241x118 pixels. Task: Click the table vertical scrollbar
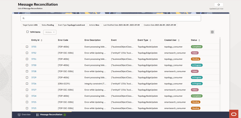click(220, 62)
